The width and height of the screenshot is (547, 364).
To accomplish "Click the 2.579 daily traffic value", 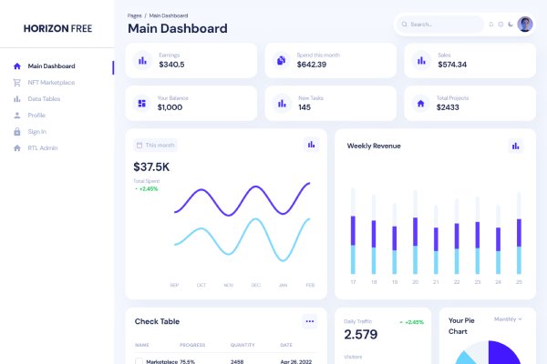I will pyautogui.click(x=361, y=334).
